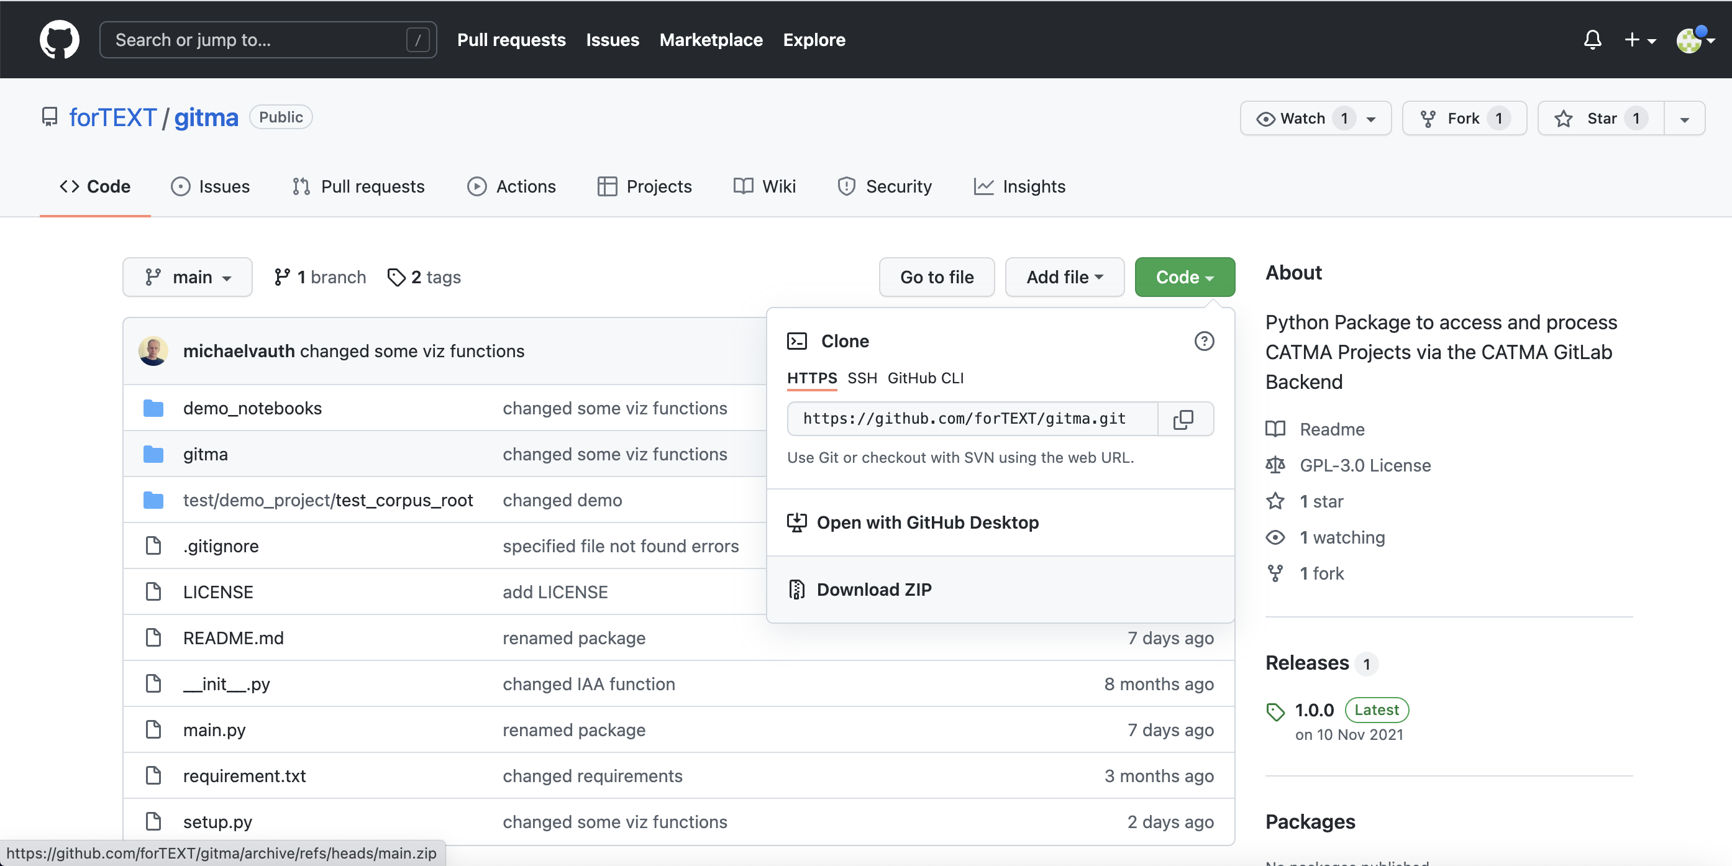
Task: Open the gitma repository link
Action: pyautogui.click(x=206, y=117)
